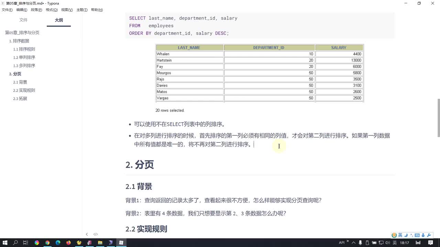Open notification center icon
Image resolution: width=440 pixels, height=247 pixels.
click(x=430, y=243)
